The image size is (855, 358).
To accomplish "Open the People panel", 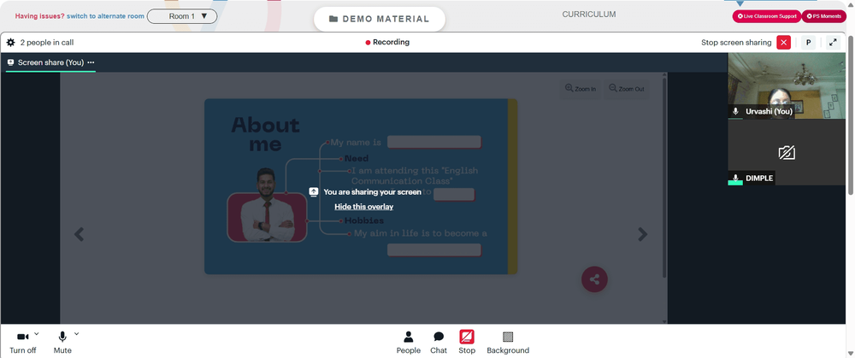I will pyautogui.click(x=409, y=343).
